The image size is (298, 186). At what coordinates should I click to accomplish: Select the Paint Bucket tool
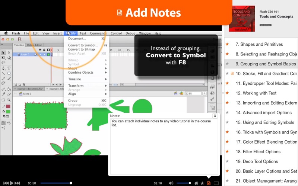click(9, 89)
